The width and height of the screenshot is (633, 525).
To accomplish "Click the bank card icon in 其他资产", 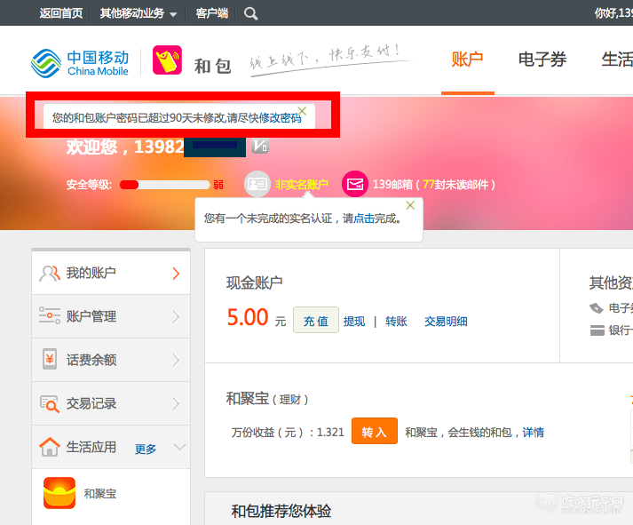I will tap(597, 330).
